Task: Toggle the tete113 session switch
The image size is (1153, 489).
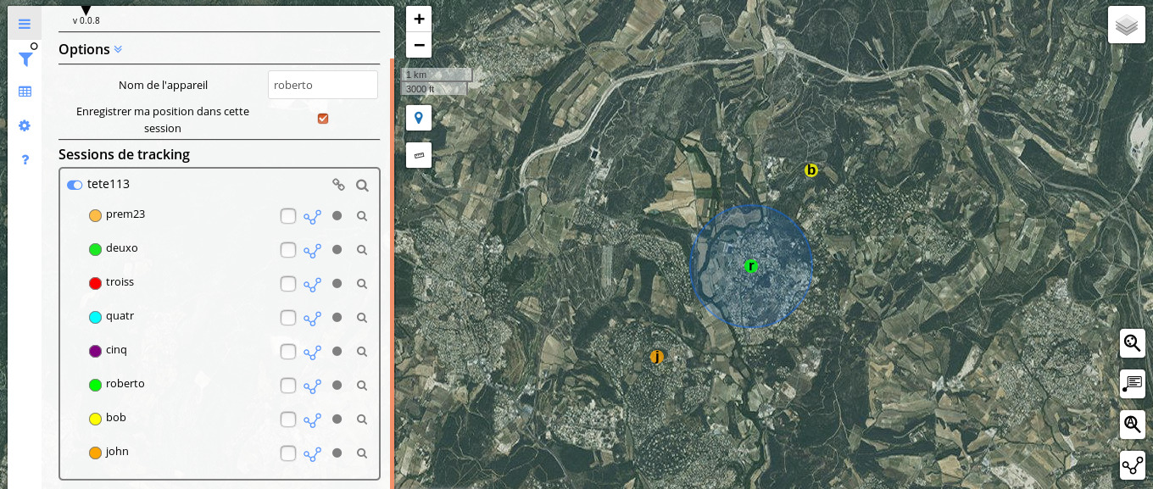Action: coord(75,185)
